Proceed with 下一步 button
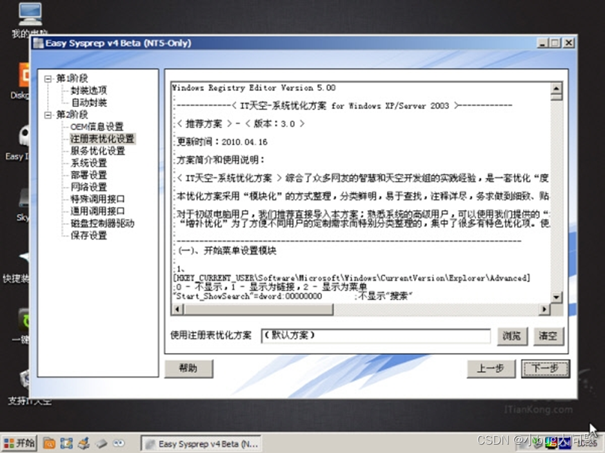Viewport: 605px width, 453px height. (545, 369)
